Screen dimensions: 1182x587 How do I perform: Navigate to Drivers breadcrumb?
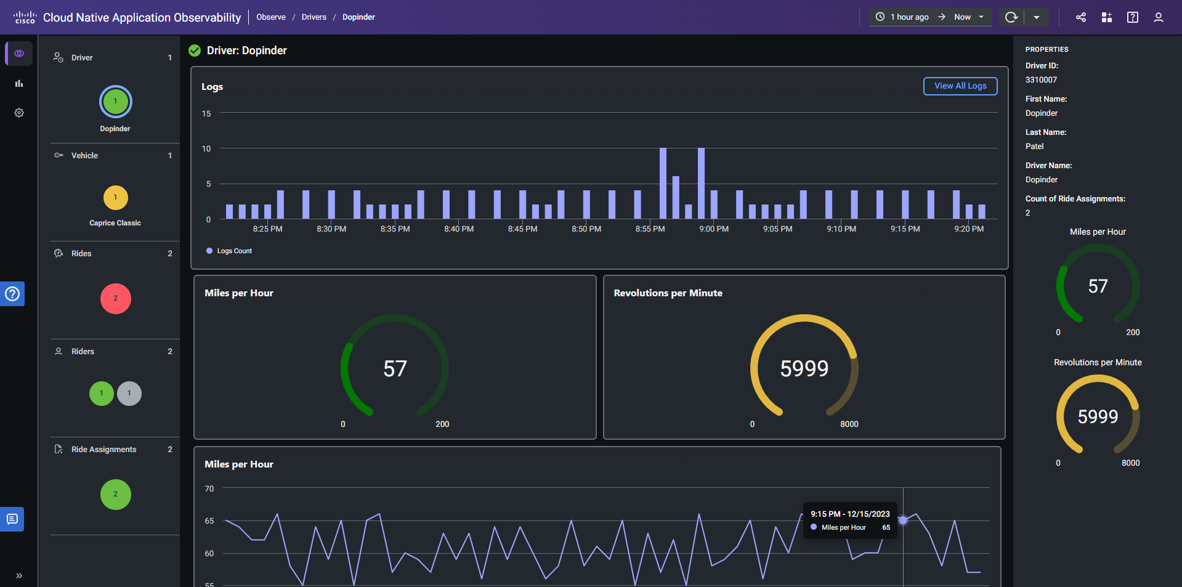coord(314,17)
